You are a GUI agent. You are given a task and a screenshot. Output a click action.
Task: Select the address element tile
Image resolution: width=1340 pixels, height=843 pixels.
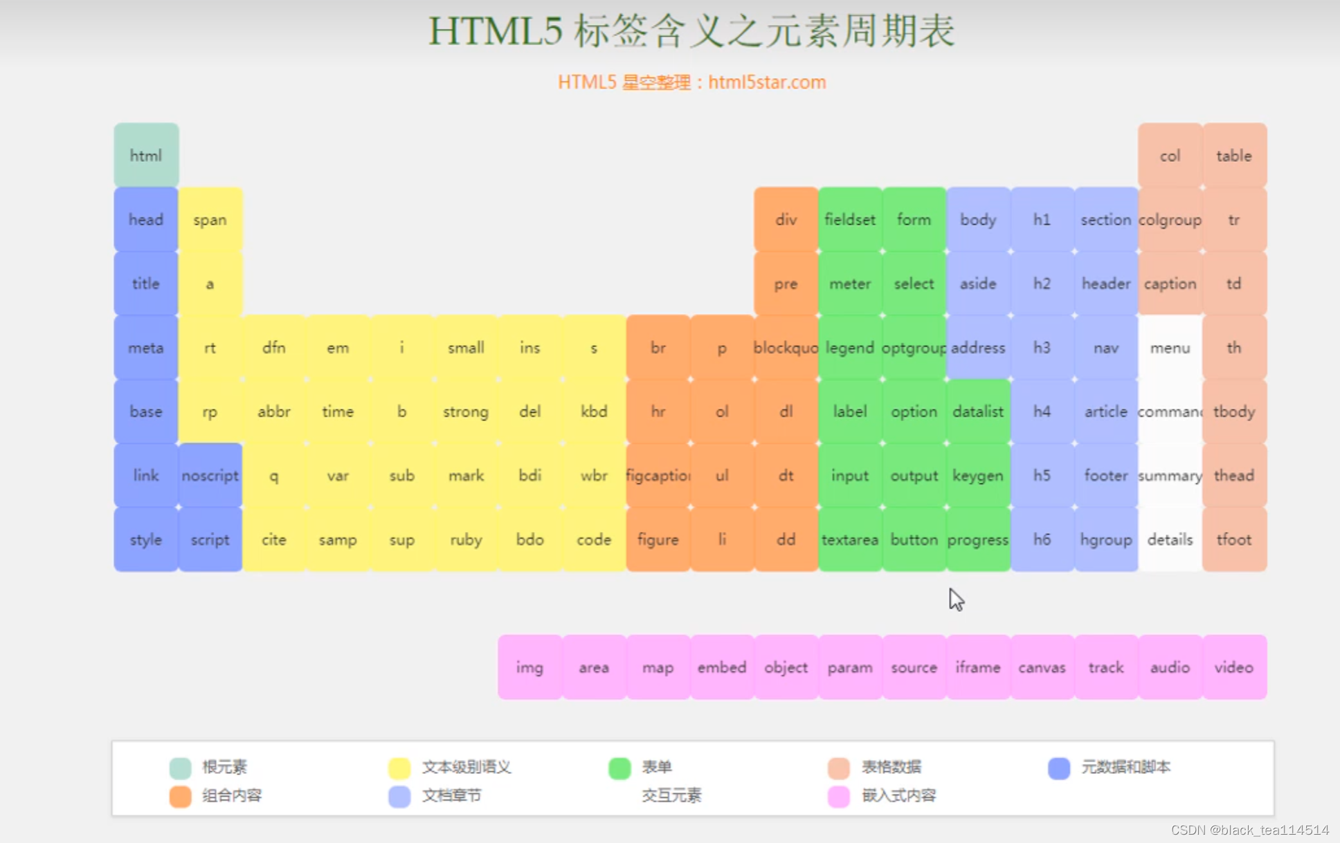click(x=978, y=347)
